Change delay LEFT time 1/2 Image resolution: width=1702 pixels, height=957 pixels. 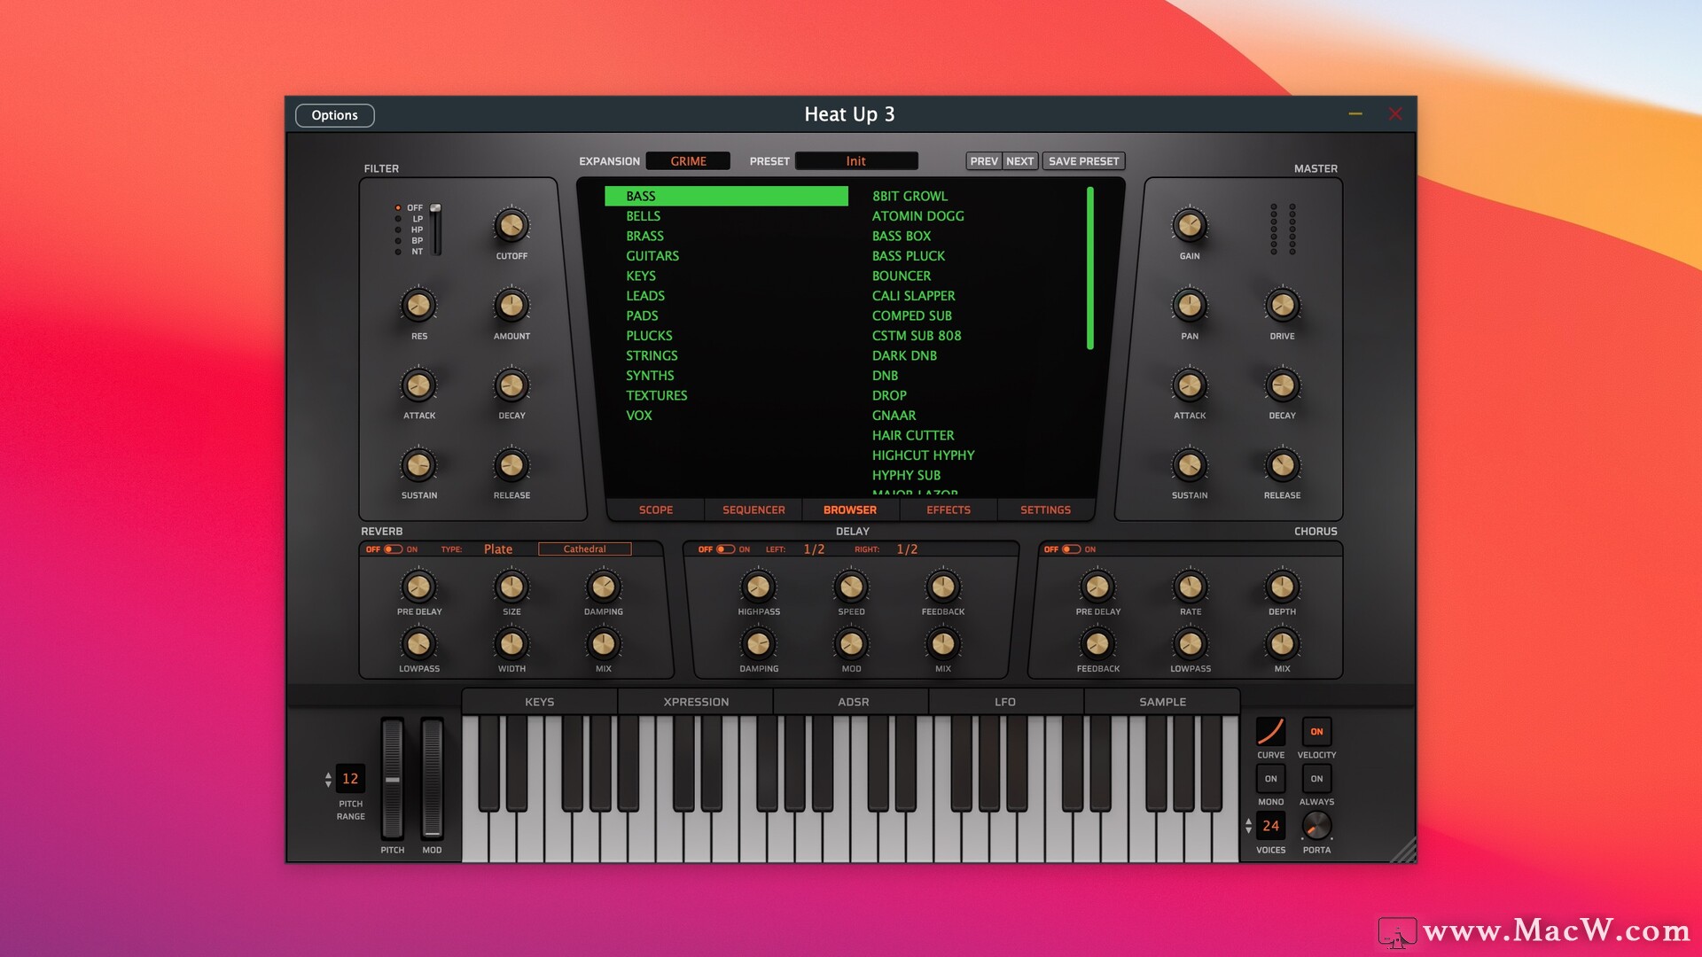coord(814,549)
